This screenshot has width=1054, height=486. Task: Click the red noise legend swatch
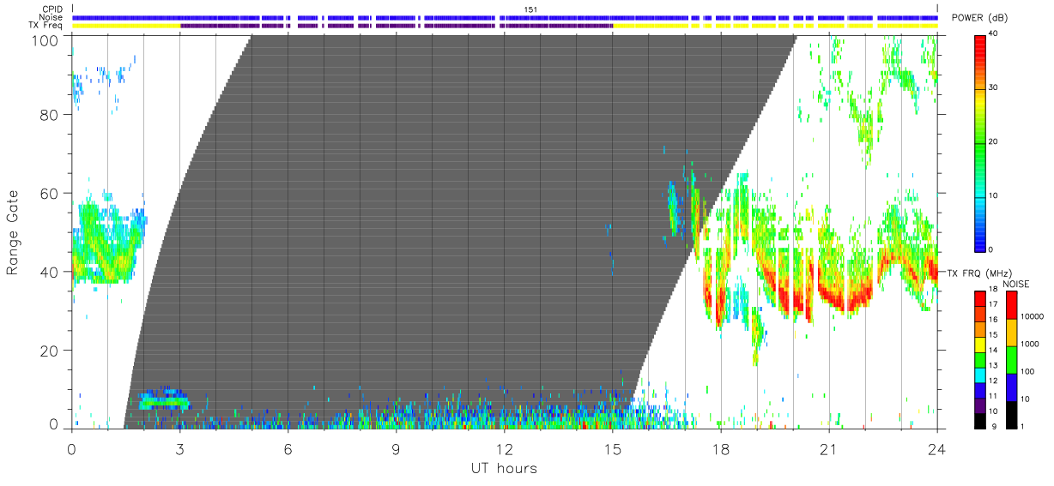pos(1011,305)
